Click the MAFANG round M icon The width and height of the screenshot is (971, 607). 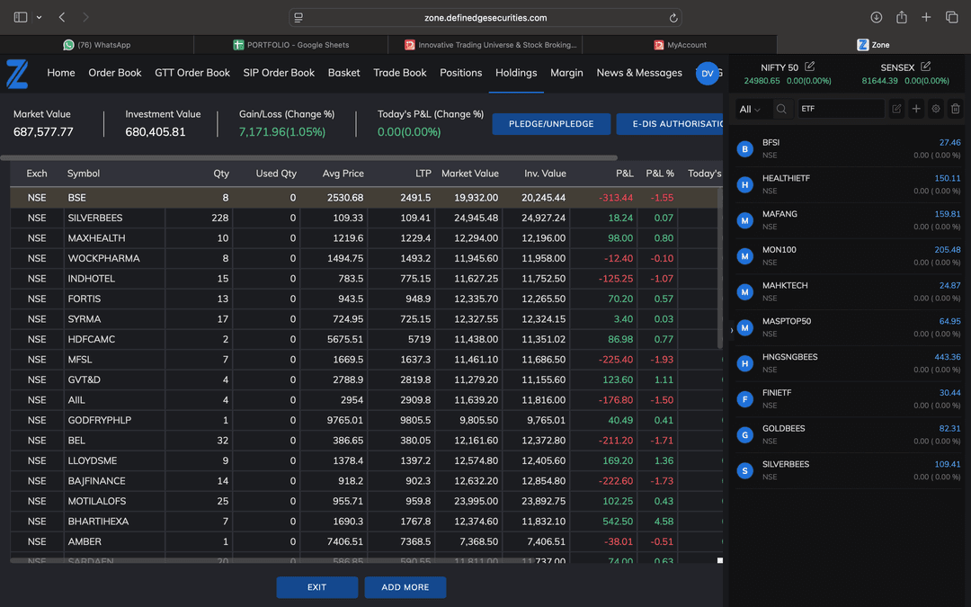(745, 220)
